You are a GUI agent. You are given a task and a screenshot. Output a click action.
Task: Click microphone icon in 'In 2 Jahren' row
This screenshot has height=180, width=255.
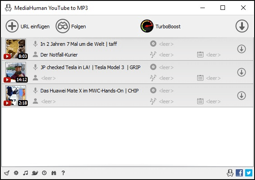(x=35, y=44)
